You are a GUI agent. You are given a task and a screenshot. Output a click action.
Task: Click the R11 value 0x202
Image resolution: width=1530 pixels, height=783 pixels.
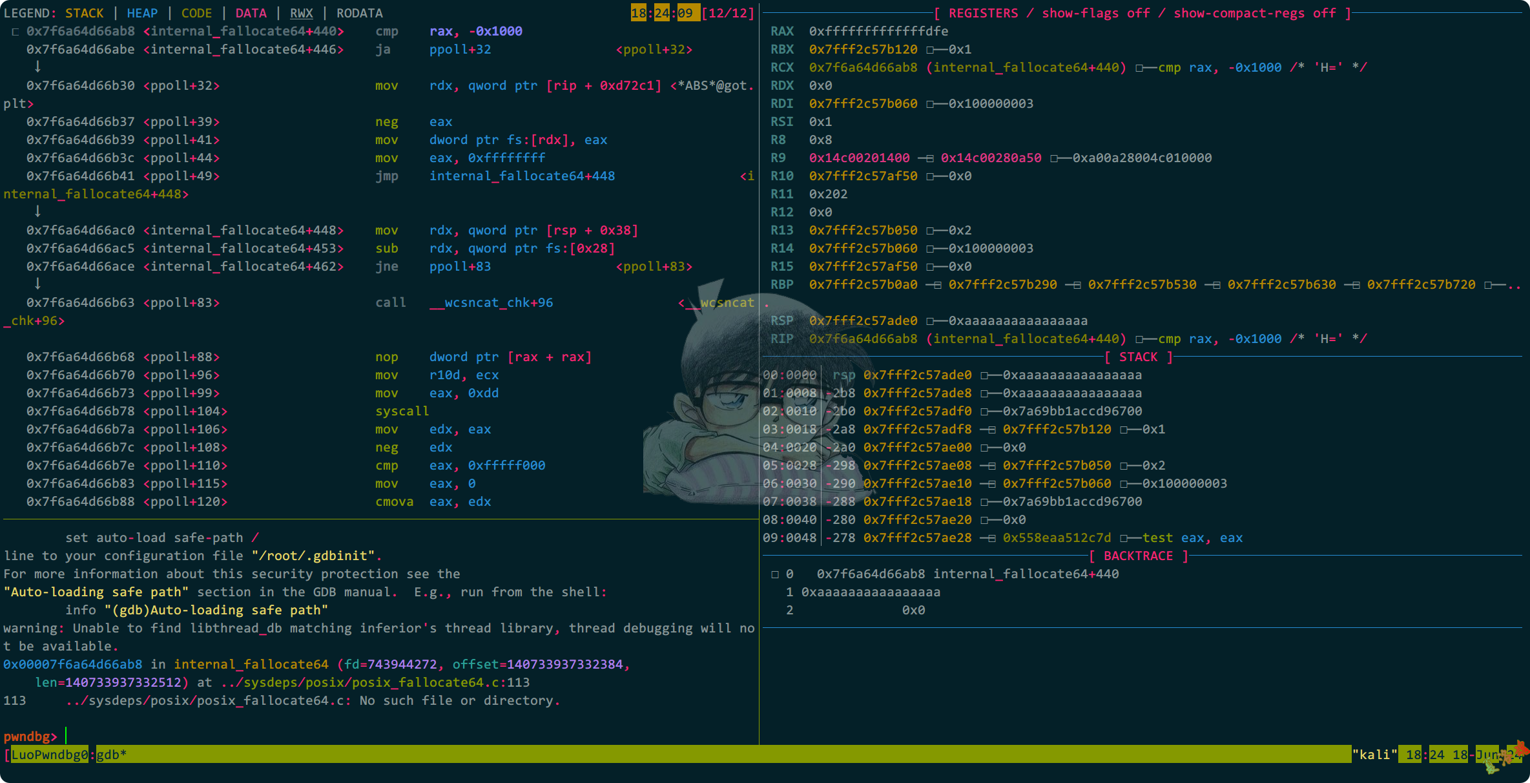point(828,194)
